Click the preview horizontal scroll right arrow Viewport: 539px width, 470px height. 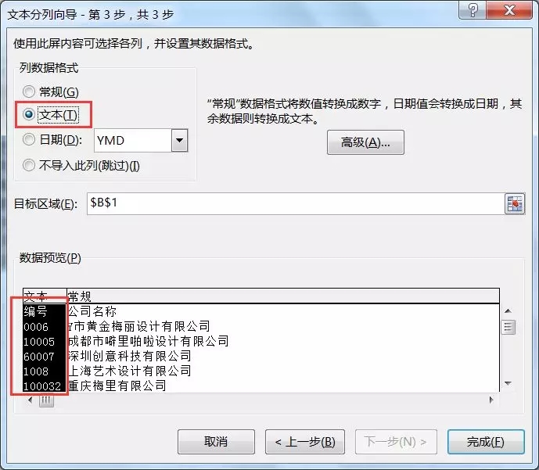point(490,400)
